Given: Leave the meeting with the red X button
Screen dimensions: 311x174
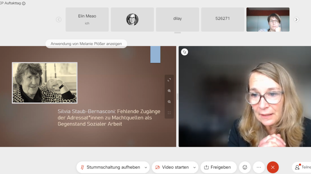Looking at the screenshot, I should point(273,167).
